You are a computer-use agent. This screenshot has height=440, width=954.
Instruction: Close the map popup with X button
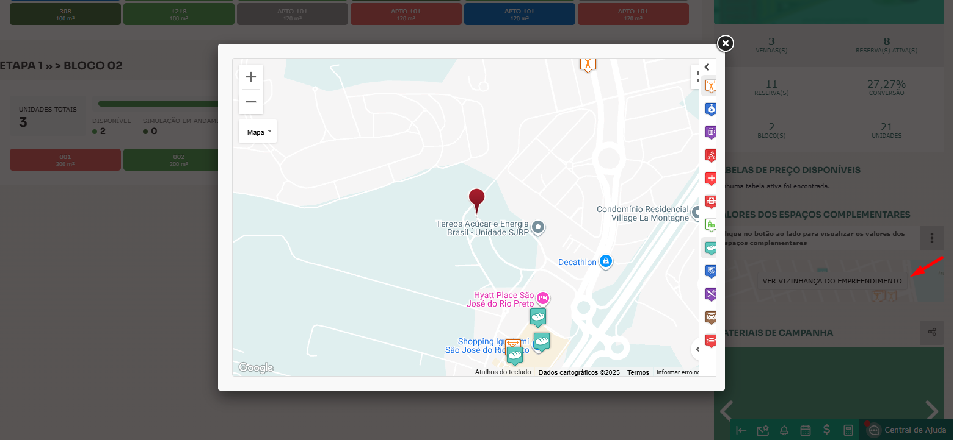(725, 43)
